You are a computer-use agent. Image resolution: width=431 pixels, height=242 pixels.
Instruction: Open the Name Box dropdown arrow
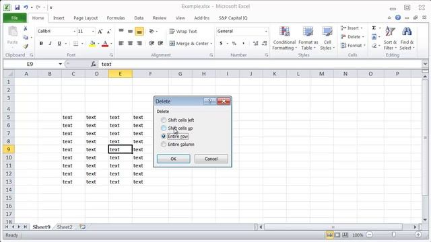[x=60, y=64]
